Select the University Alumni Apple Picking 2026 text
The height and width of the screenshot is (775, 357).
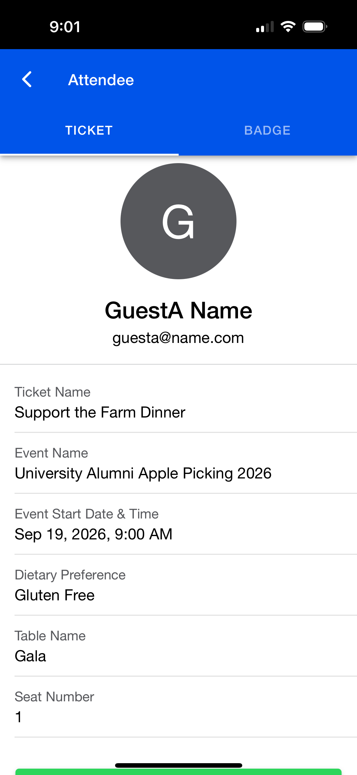coord(143,473)
